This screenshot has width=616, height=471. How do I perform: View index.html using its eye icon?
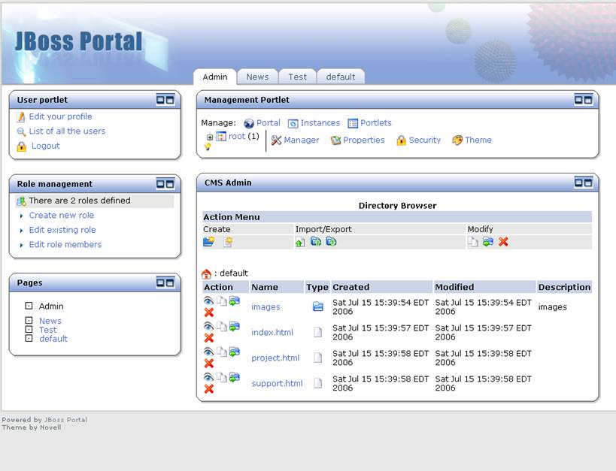pyautogui.click(x=208, y=327)
